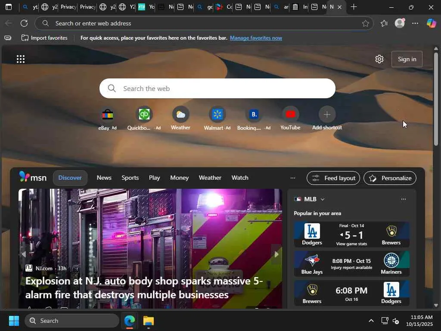Image resolution: width=441 pixels, height=331 pixels.
Task: Open the apps grid launcher
Action: tap(21, 59)
